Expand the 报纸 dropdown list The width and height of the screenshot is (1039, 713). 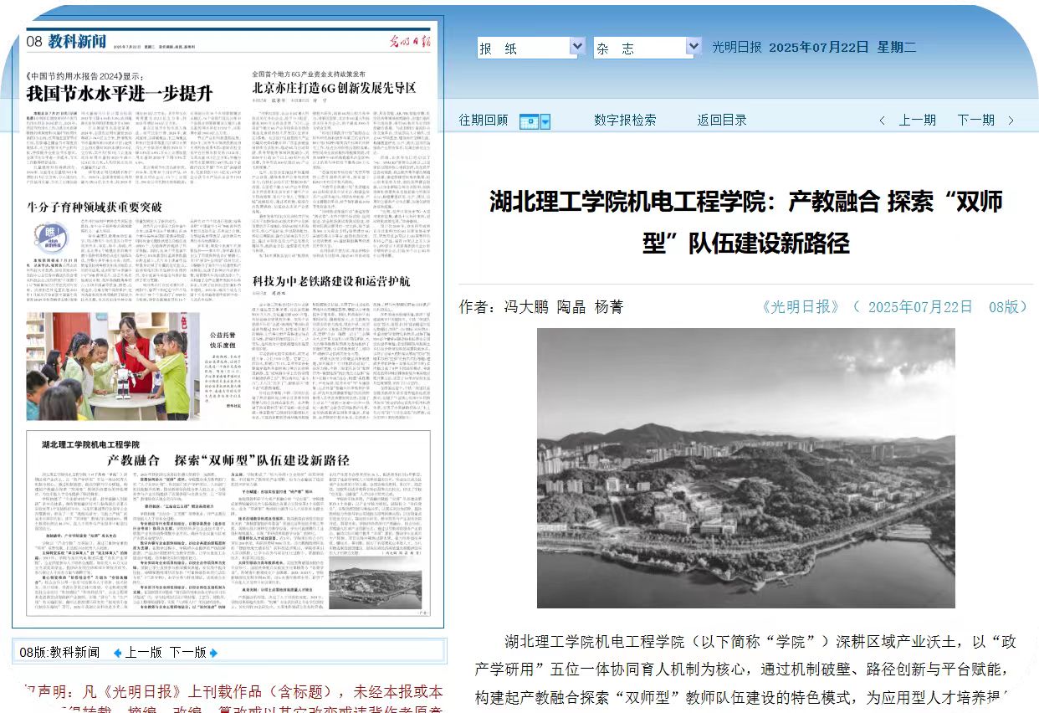click(x=576, y=47)
